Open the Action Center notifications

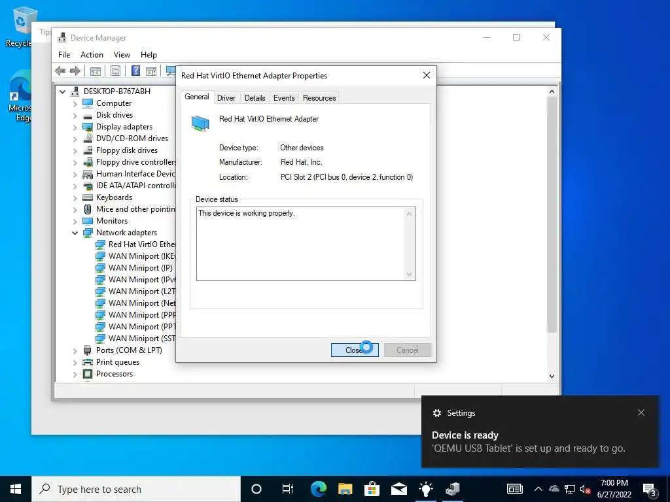point(650,489)
